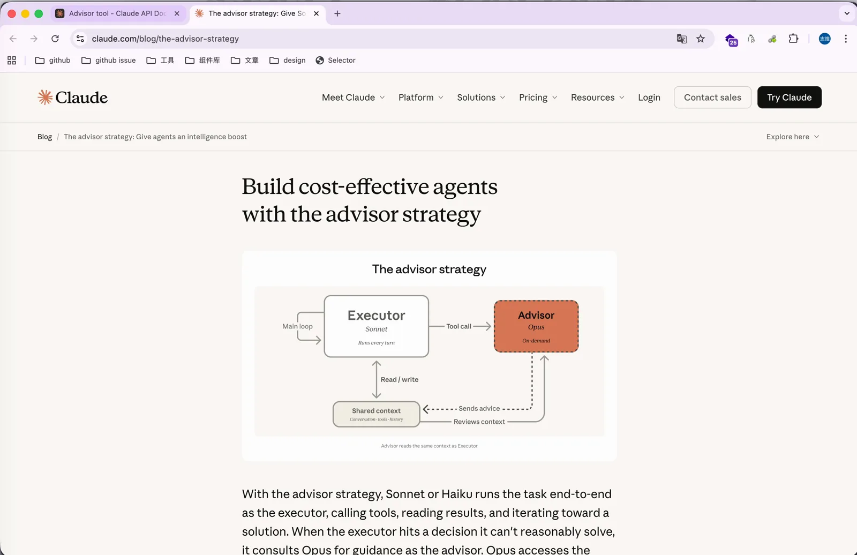Open the design bookmark folder
The image size is (857, 555).
pos(288,61)
